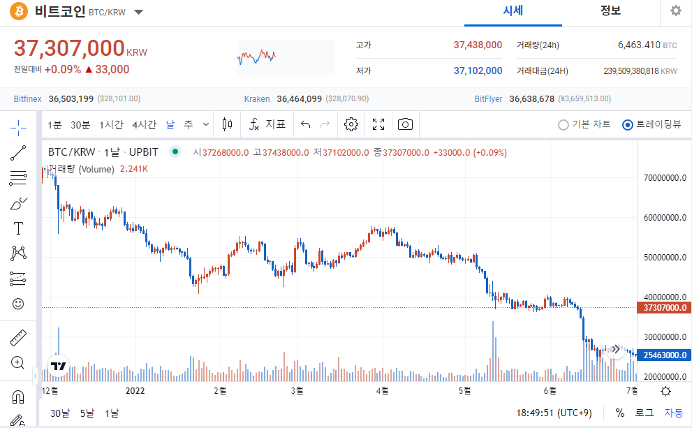Viewport: 692px width, 428px height.
Task: Collapse the left drawing toolbar
Action: pyautogui.click(x=35, y=376)
